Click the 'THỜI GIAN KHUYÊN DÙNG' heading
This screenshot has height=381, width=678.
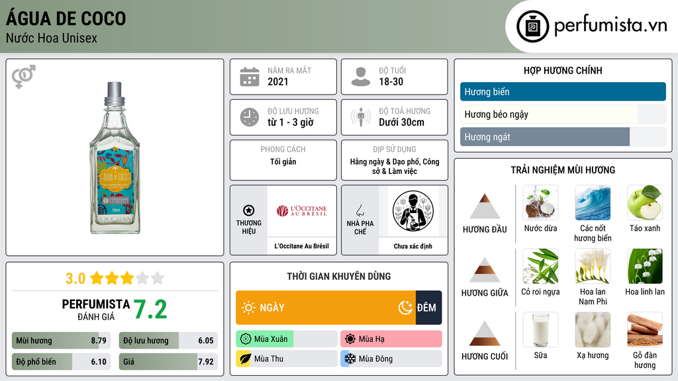(x=339, y=276)
